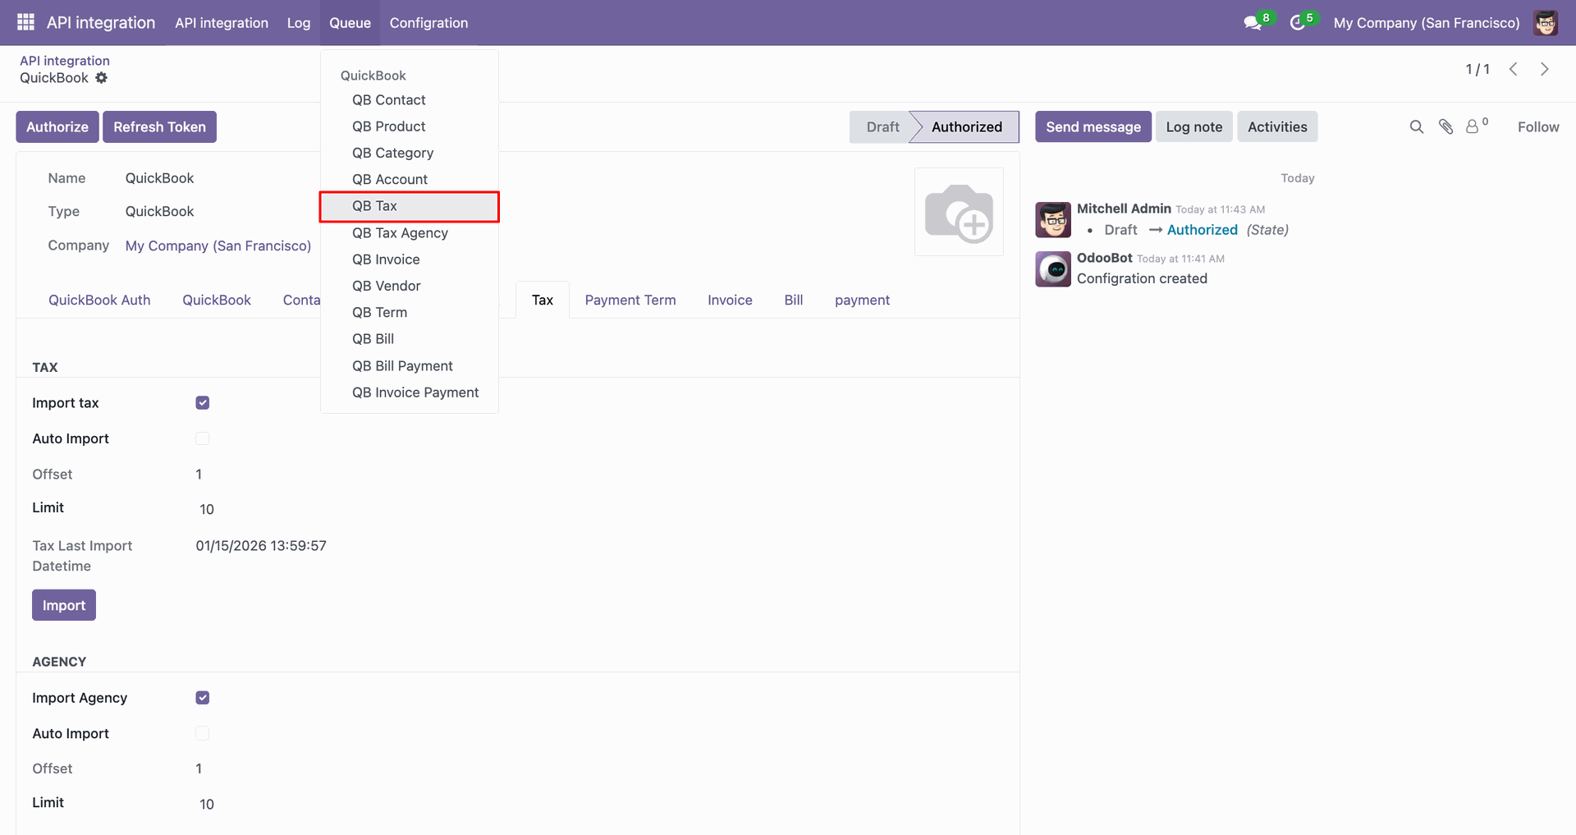Switch to the Payment Term tab
1576x835 pixels.
630,300
